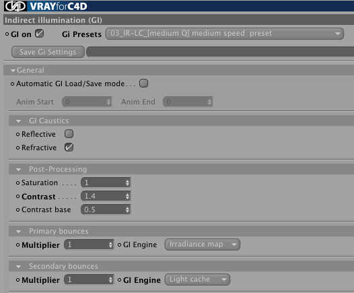Click the VRAYforC4D logo icon
The width and height of the screenshot is (354, 293).
[x=15, y=6]
